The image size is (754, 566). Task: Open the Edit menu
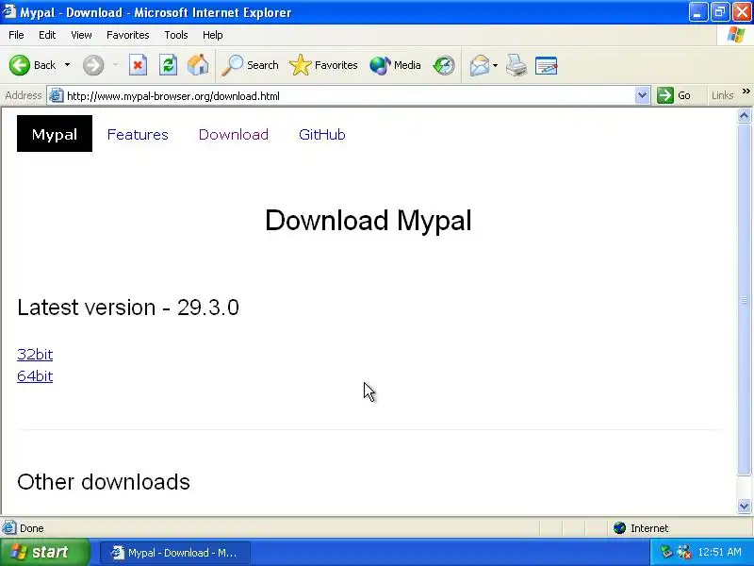pyautogui.click(x=47, y=35)
